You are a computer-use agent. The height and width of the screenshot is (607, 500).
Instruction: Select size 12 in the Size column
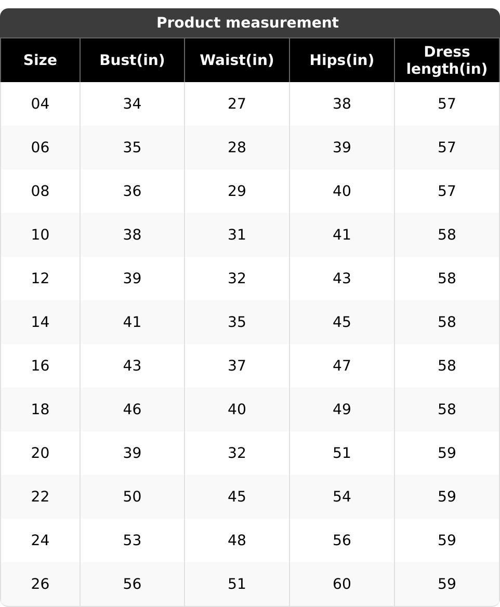click(x=40, y=279)
